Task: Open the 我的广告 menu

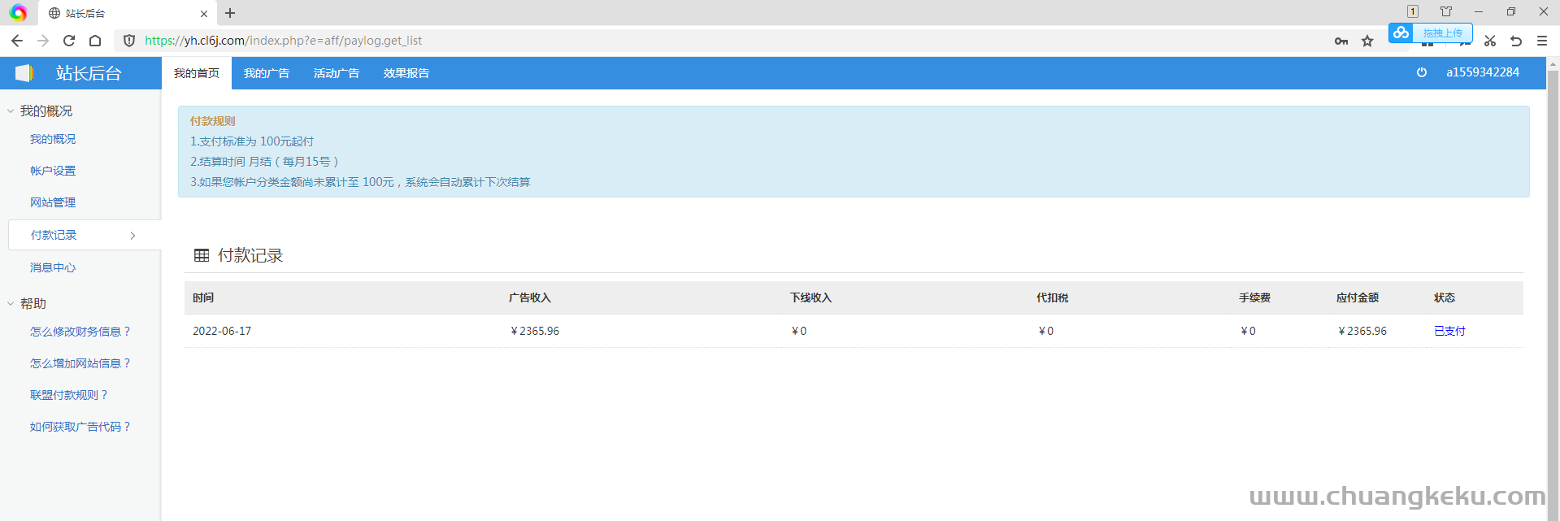Action: click(267, 73)
